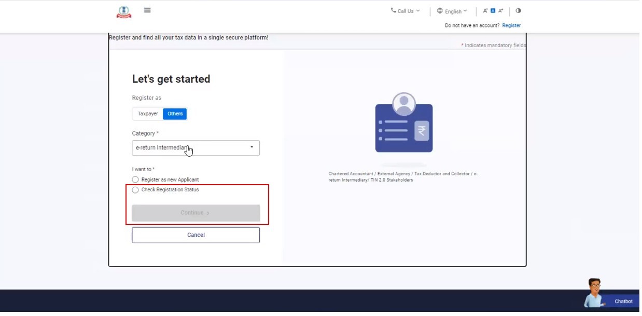The width and height of the screenshot is (642, 316).
Task: Follow the Register link in header
Action: [x=511, y=25]
